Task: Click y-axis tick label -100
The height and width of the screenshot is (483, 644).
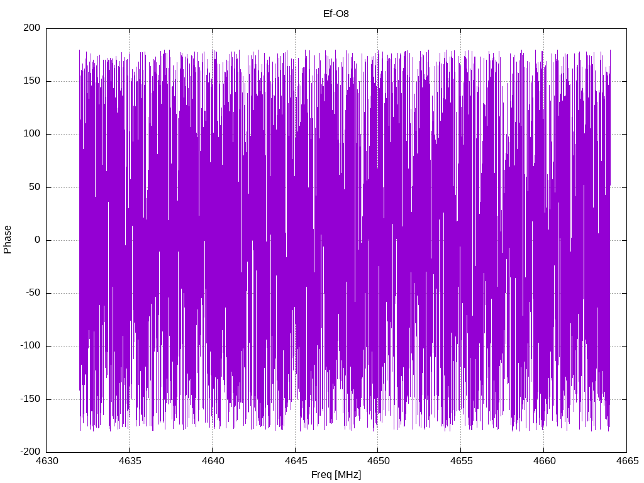Action: click(30, 346)
